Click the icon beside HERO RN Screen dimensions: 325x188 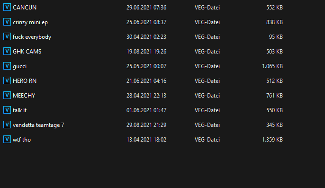pyautogui.click(x=7, y=81)
